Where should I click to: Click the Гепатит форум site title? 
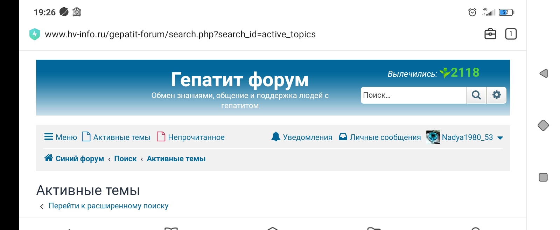coord(240,80)
